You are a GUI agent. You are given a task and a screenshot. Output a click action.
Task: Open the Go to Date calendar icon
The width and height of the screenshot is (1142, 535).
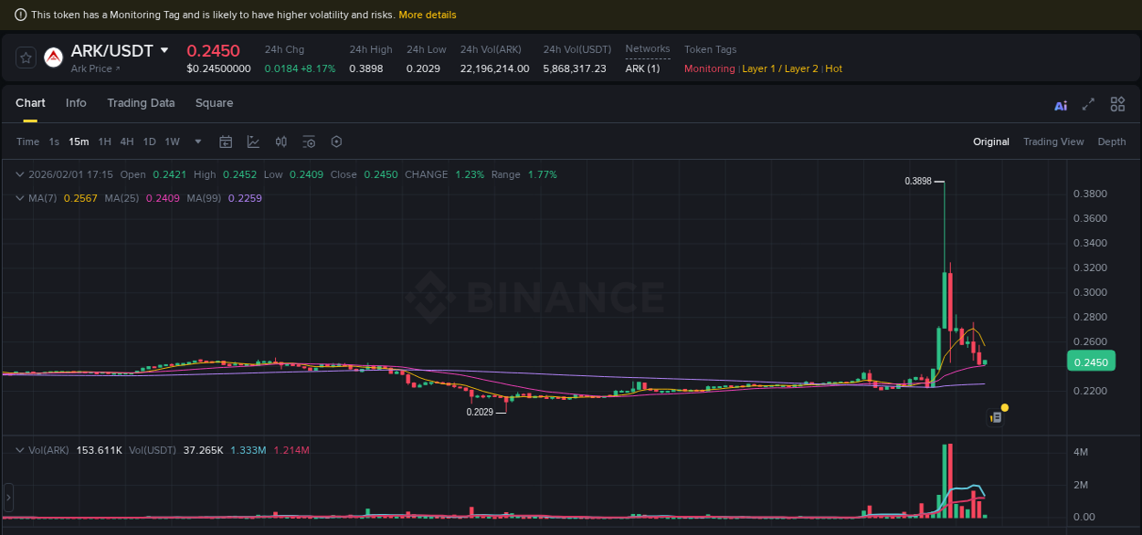click(x=226, y=142)
